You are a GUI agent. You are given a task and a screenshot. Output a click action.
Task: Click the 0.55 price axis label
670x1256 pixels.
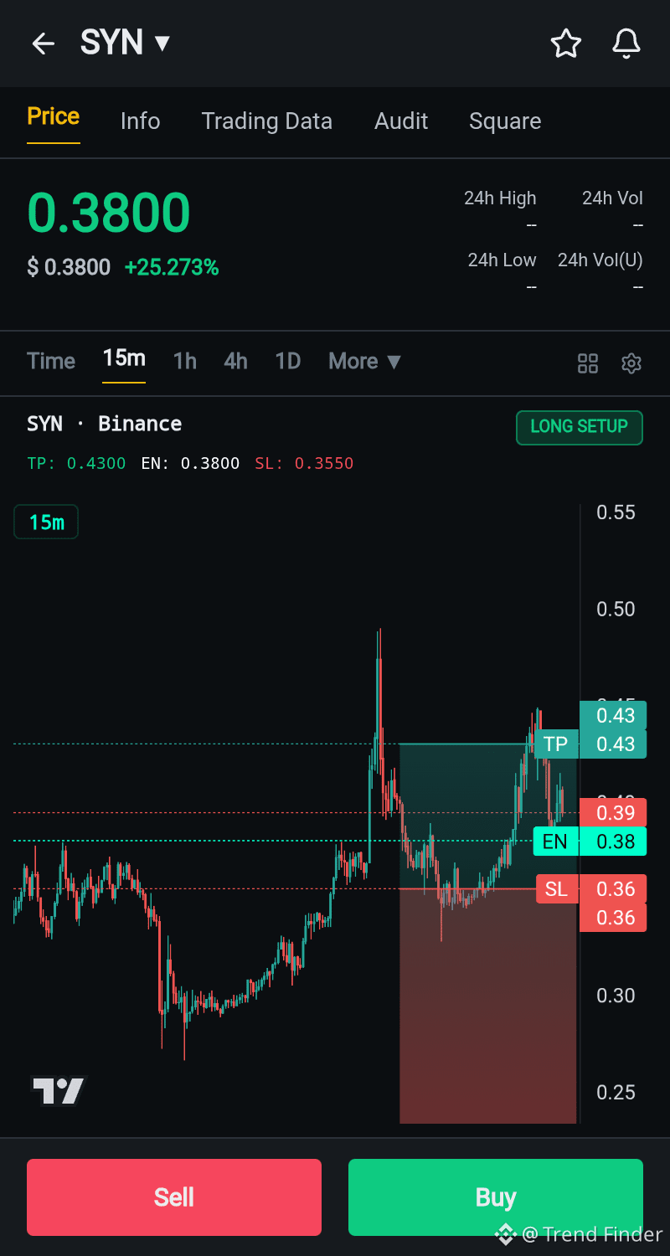click(616, 512)
